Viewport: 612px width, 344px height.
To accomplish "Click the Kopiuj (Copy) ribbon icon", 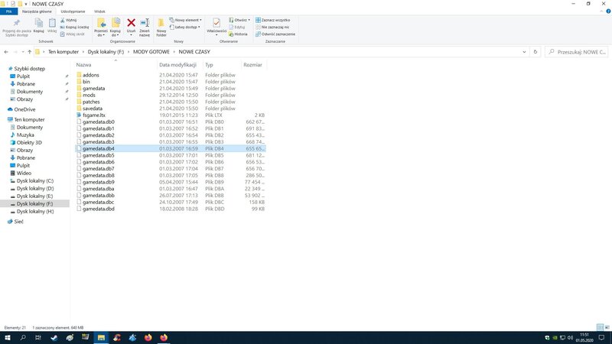I will tap(39, 24).
